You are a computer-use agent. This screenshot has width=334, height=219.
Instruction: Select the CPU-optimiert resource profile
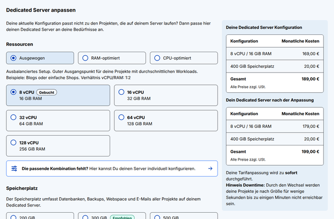[x=184, y=58]
